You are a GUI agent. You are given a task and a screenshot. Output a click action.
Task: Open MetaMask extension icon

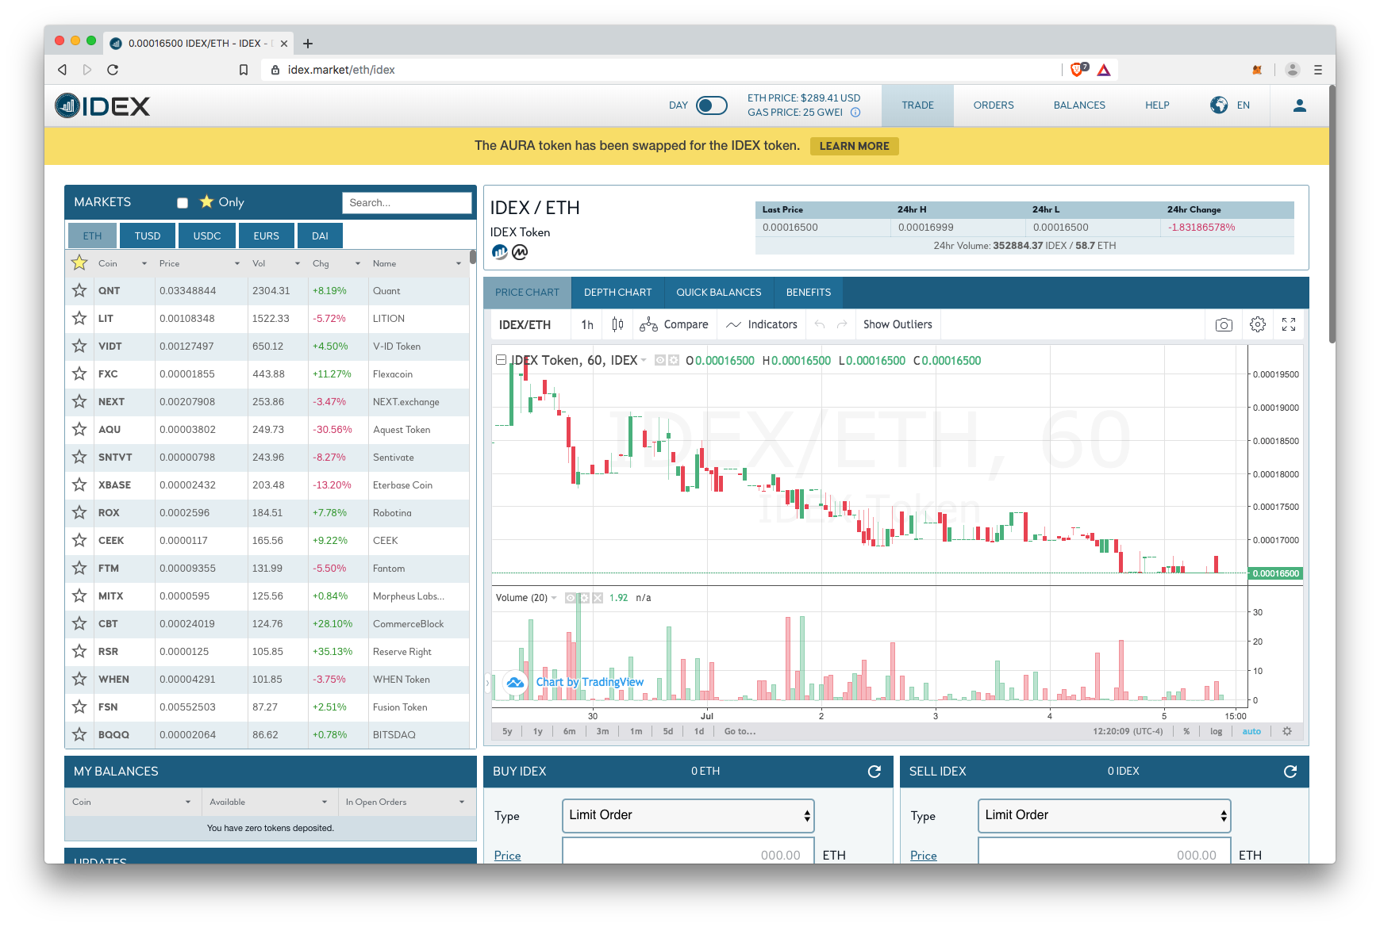coord(1257,70)
